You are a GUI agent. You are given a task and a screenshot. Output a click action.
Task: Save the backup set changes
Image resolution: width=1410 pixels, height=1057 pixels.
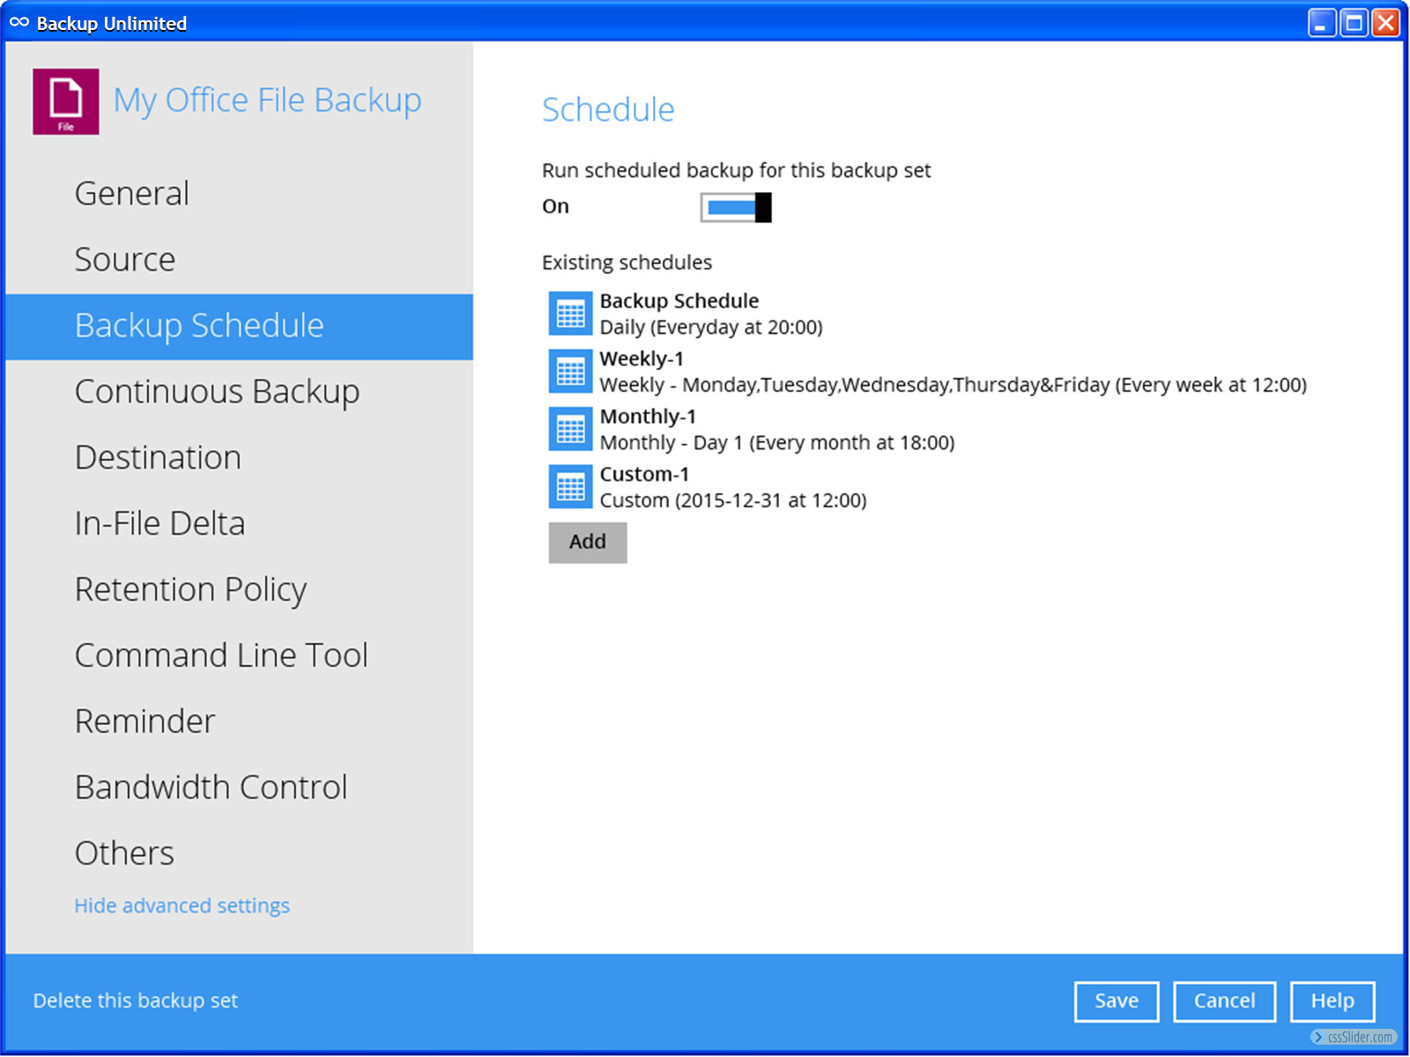click(1116, 1002)
